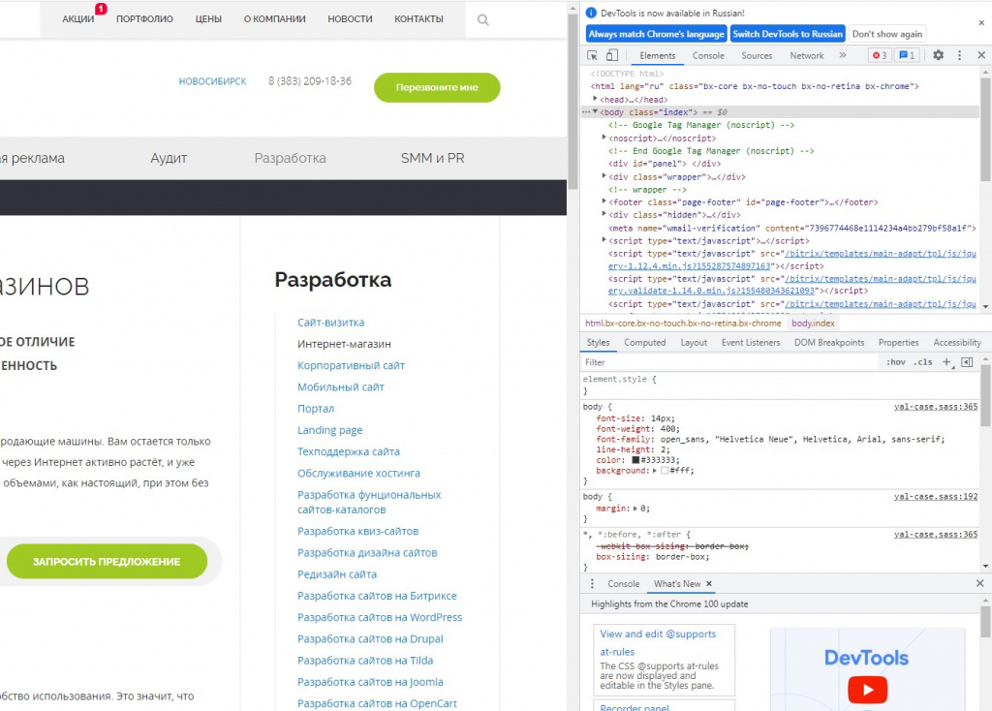Click the ЗАПРОСИТЬ ПРЕДЛОЖЕНИЕ button

pyautogui.click(x=107, y=561)
